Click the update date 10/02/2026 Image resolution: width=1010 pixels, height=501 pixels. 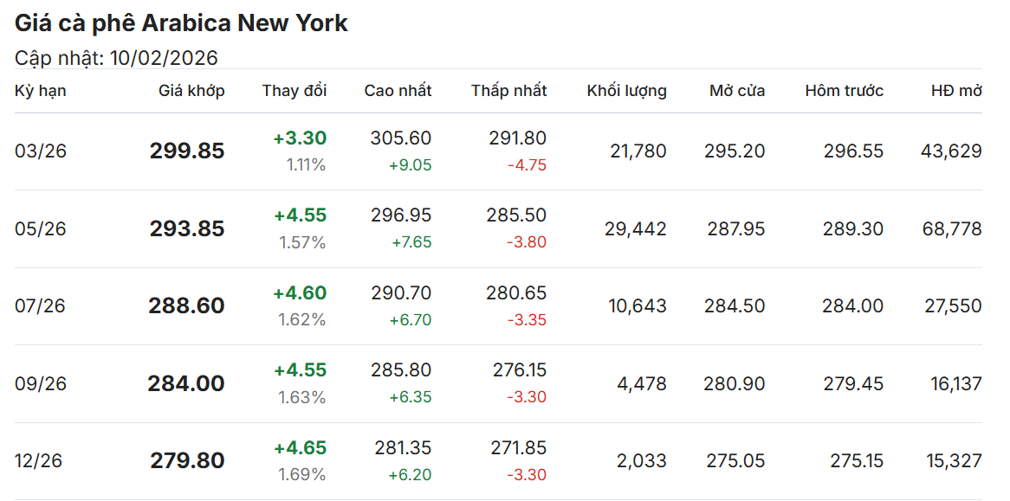(164, 58)
